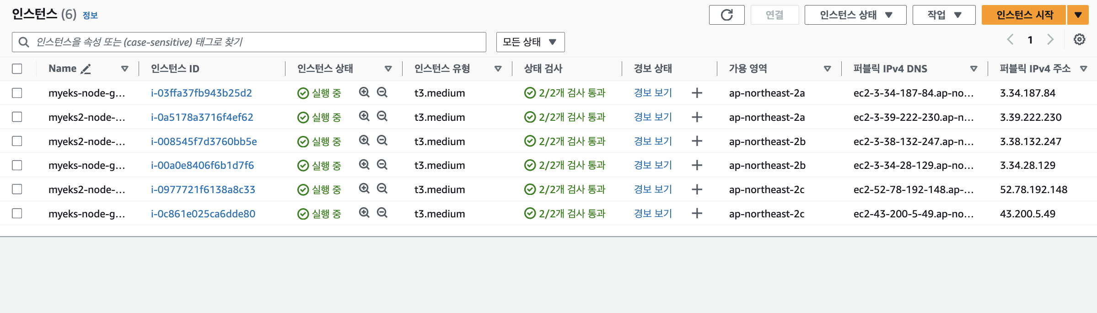The image size is (1097, 313).
Task: Refresh the instances list
Action: coord(726,15)
